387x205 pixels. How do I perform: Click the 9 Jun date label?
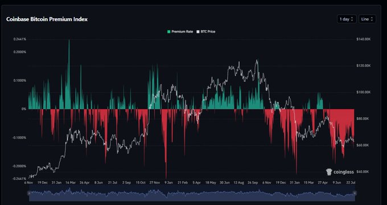click(337, 183)
